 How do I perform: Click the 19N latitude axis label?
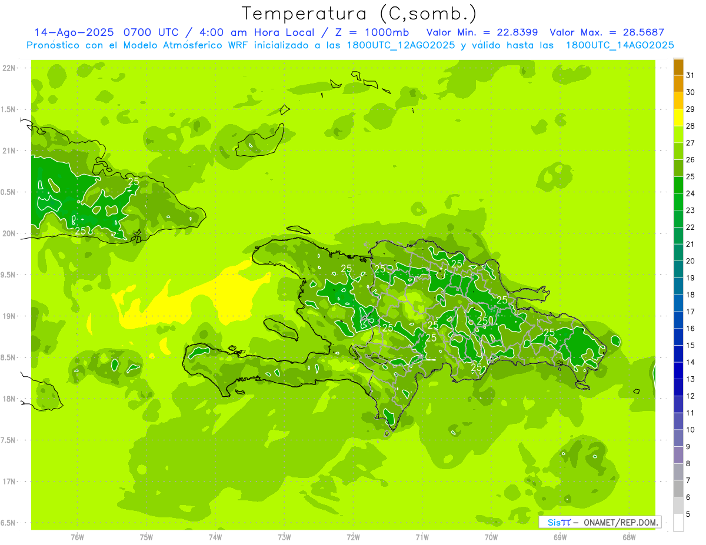coord(9,316)
